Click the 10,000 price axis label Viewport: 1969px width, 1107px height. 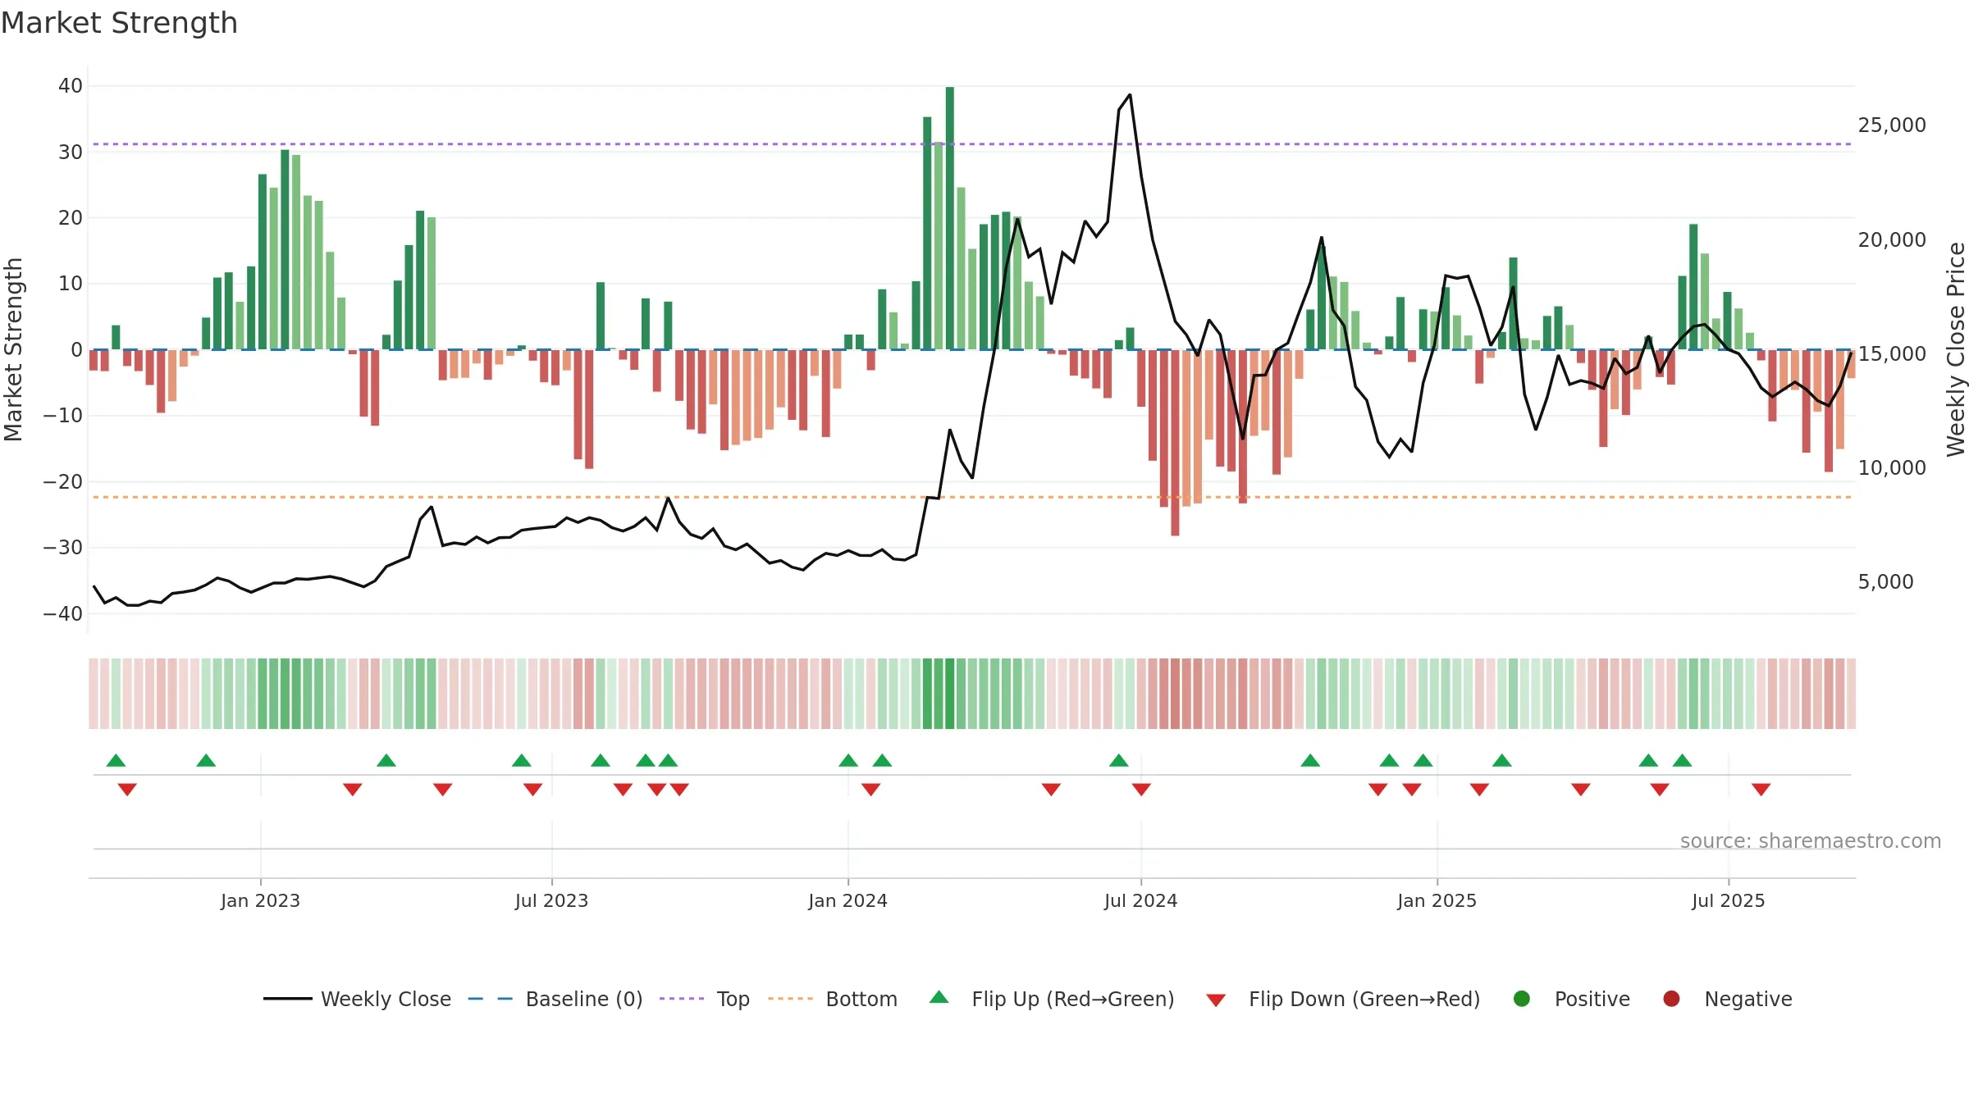[x=1892, y=468]
